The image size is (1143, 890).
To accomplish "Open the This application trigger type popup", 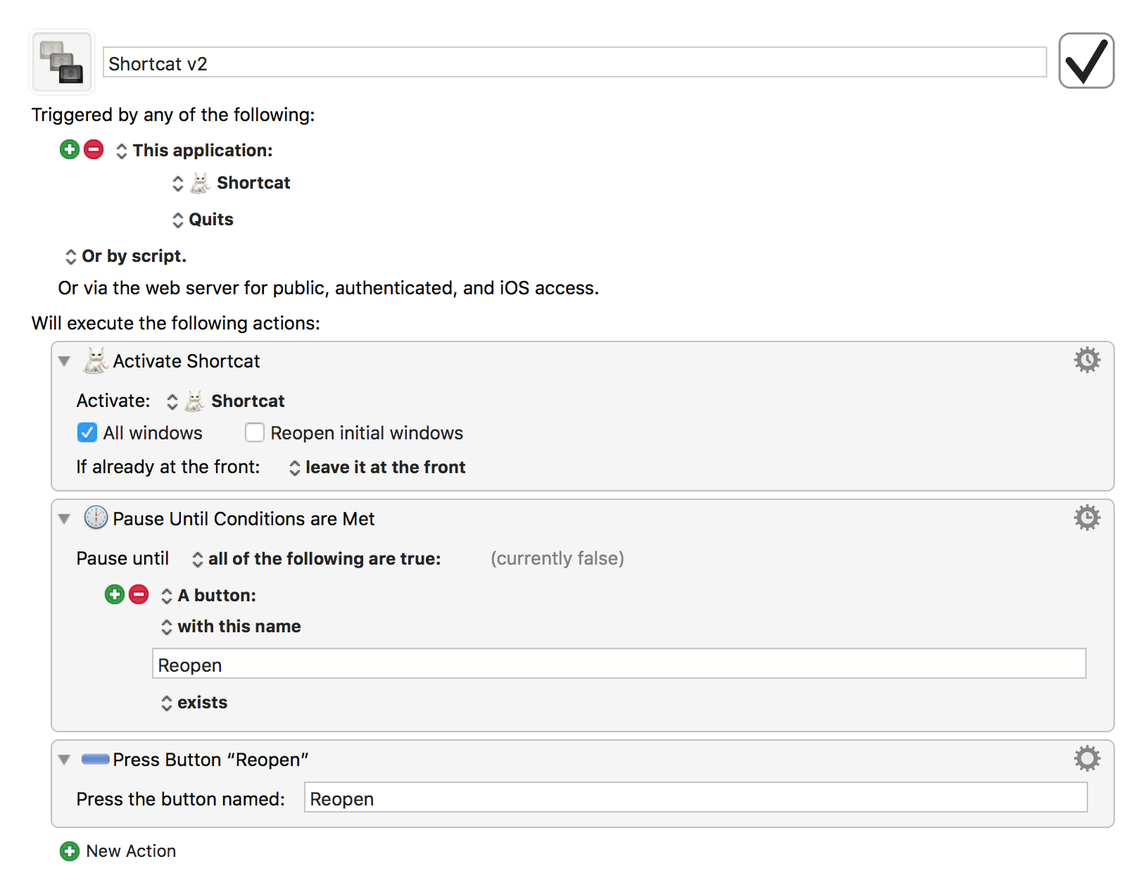I will pos(194,151).
